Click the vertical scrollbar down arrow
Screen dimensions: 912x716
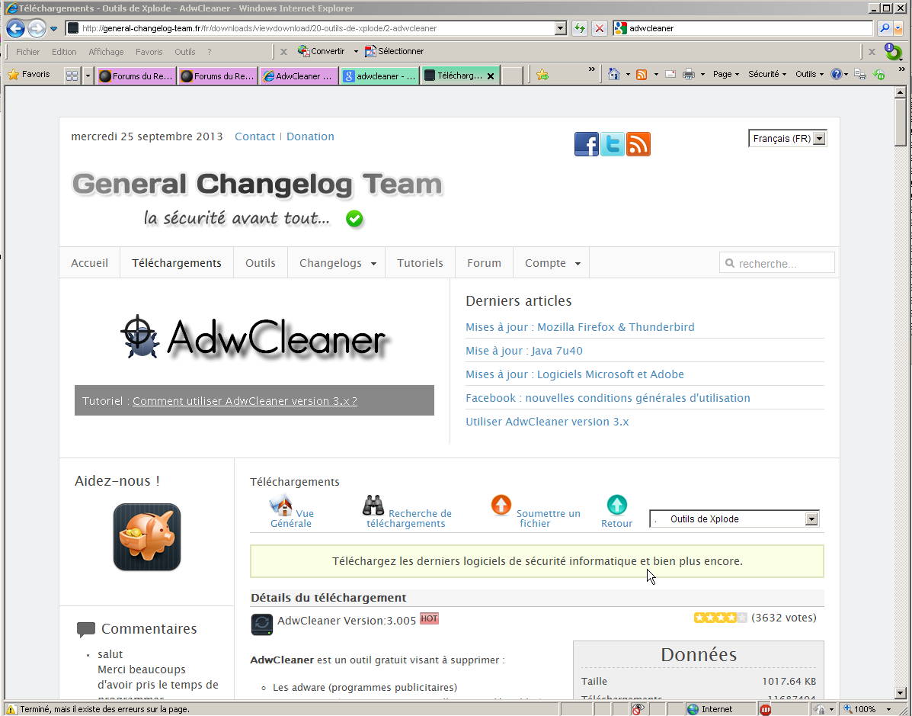(901, 692)
